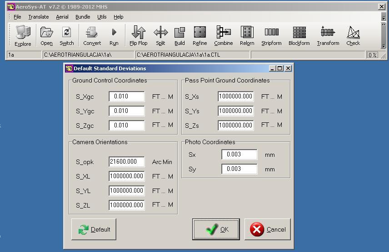This screenshot has height=252, width=389.
Task: Edit the Sy photo coordinate field
Action: (x=239, y=169)
